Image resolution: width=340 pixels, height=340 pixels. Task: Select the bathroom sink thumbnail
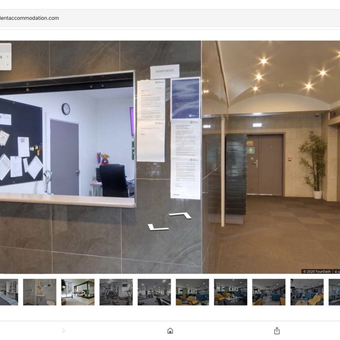(x=40, y=292)
